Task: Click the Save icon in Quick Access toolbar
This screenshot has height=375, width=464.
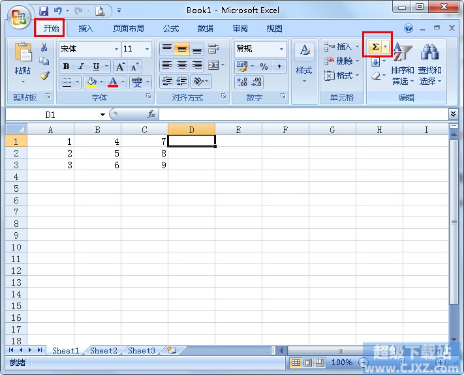Action: [x=44, y=11]
